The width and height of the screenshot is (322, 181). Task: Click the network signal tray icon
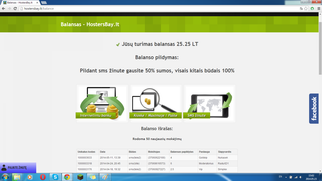click(x=296, y=177)
